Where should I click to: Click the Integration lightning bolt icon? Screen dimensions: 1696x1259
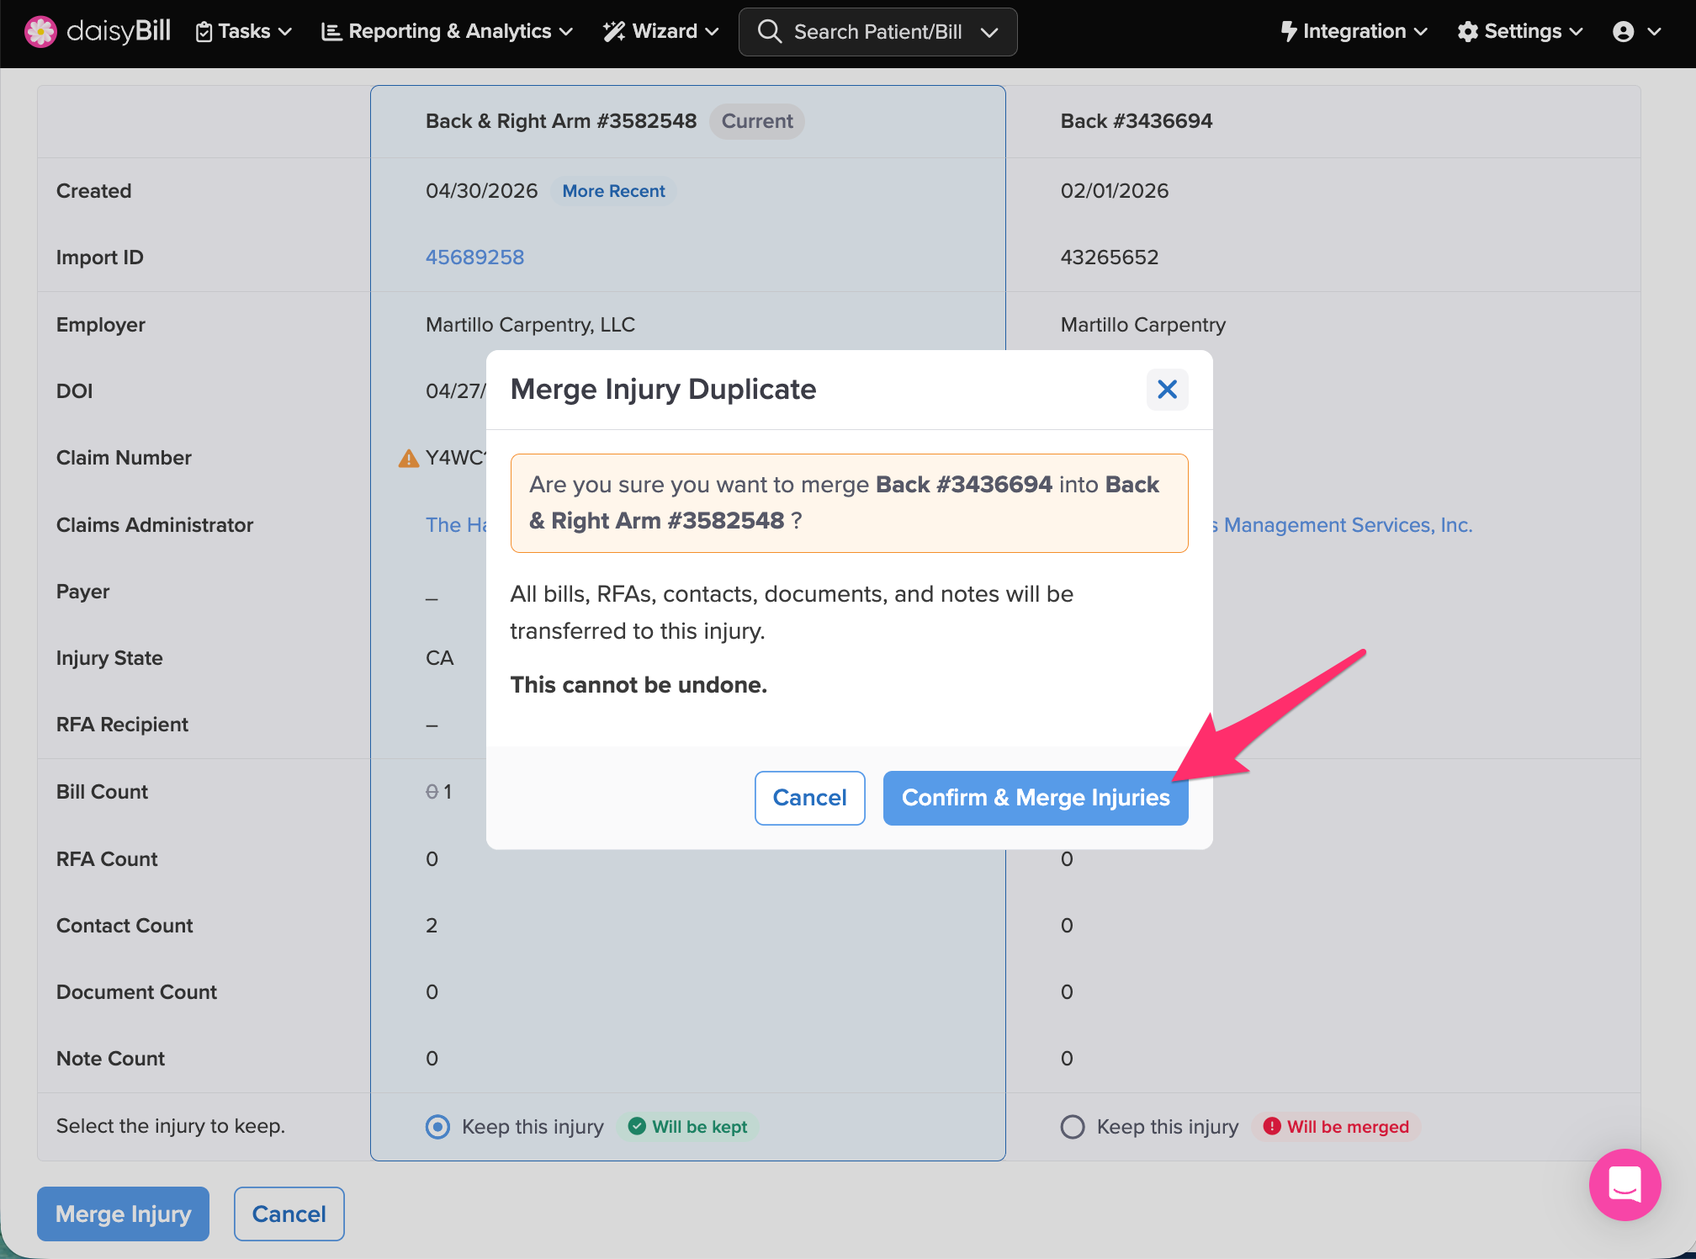(x=1288, y=31)
